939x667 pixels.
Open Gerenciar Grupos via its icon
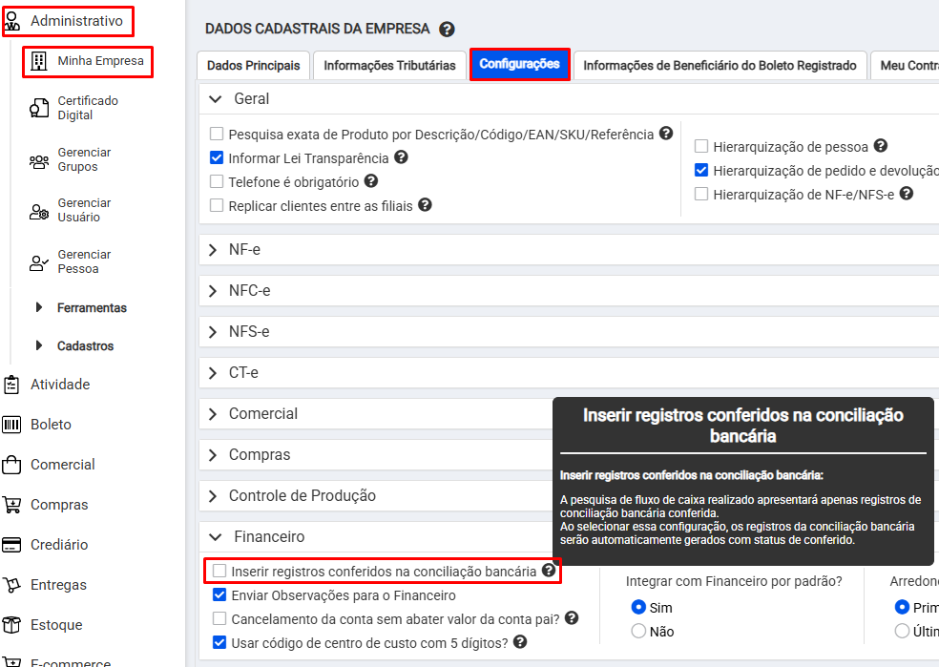point(39,160)
